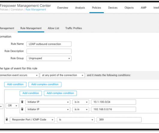Viewport: 159px width, 133px height.
Task: Delete the 10.1.100.0/24 Initiator IP condition
Action: point(22,101)
